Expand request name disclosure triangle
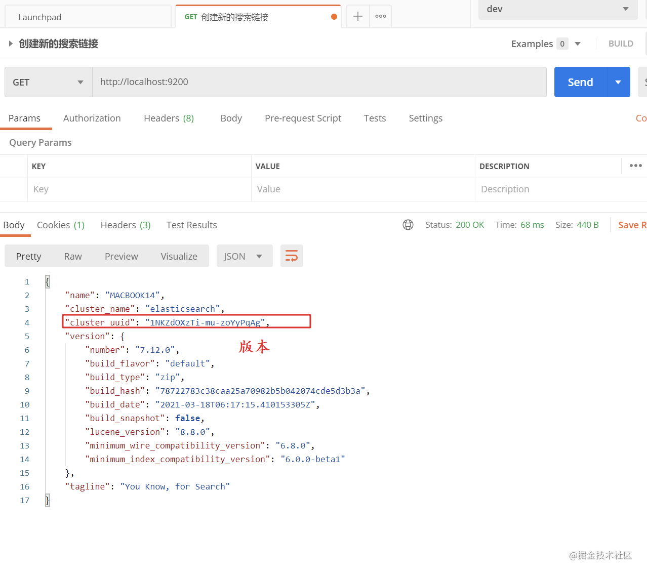 [x=11, y=44]
